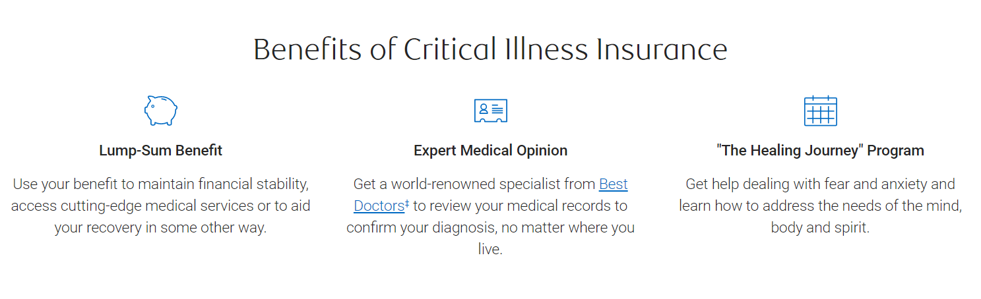The height and width of the screenshot is (299, 981).
Task: Click the ID card medical opinion icon
Action: coord(490,111)
